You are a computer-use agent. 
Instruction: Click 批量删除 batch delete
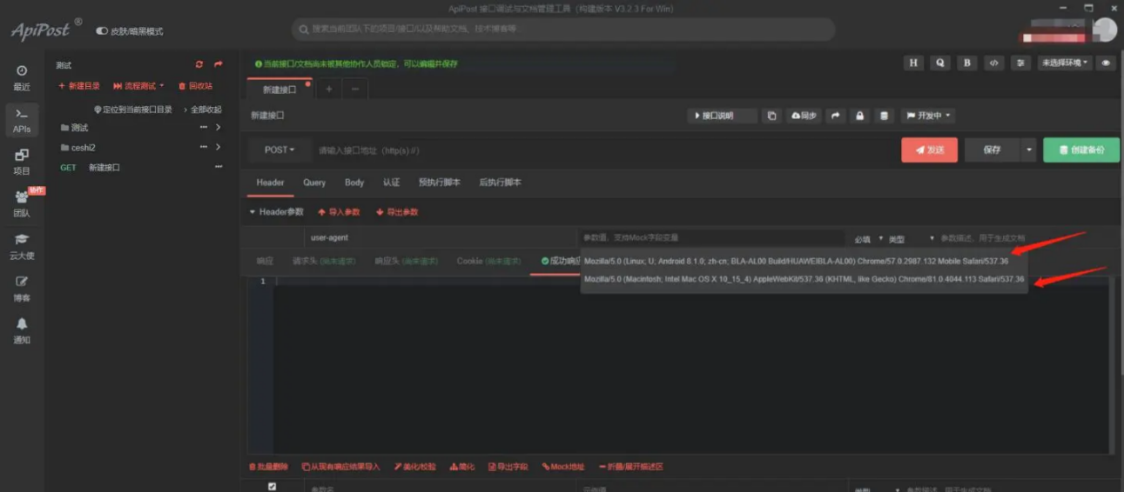pos(268,467)
